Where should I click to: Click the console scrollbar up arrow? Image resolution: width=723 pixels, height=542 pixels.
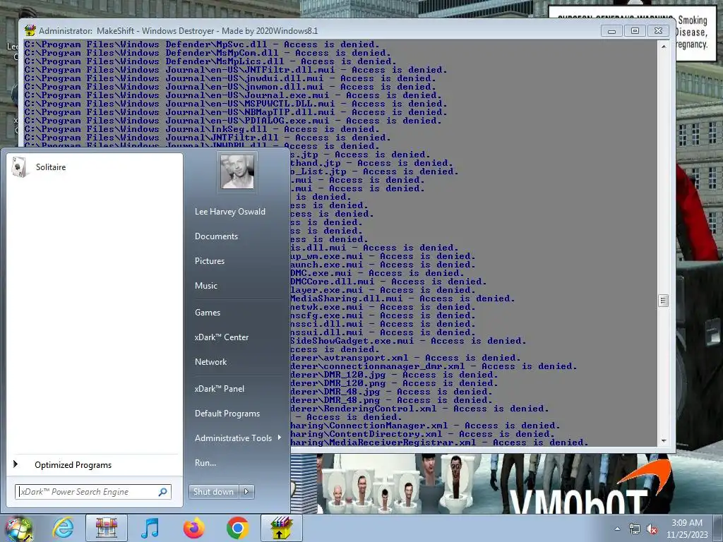coord(664,46)
